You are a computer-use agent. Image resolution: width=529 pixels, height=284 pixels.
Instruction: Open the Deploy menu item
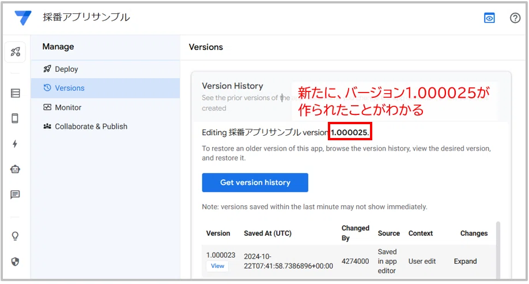coord(105,69)
